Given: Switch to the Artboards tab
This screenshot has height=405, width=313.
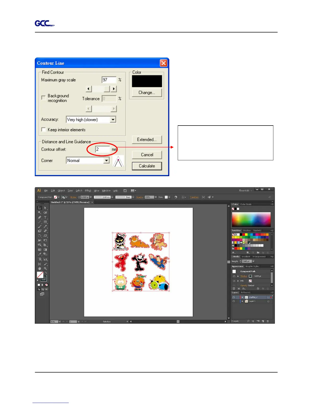Looking at the screenshot, I should [x=245, y=292].
